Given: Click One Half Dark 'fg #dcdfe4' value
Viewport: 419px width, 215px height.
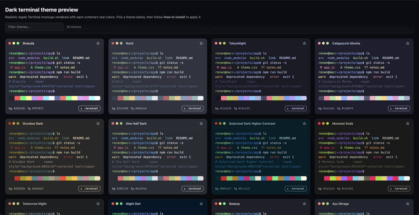Looking at the screenshot, I should coord(139,189).
